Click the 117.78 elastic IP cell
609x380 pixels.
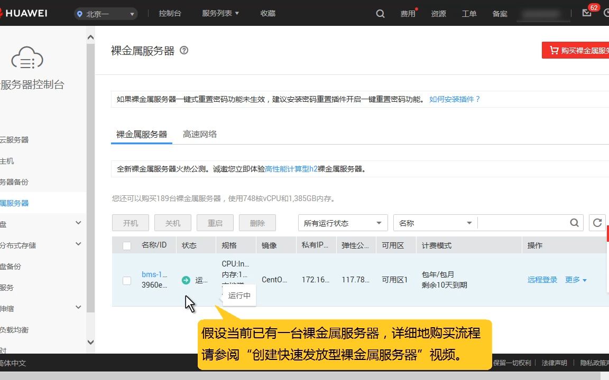click(355, 280)
